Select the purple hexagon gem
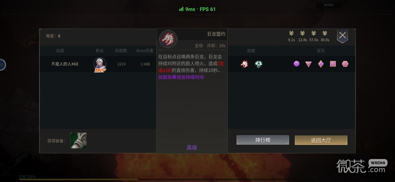The width and height of the screenshot is (395, 182). pyautogui.click(x=345, y=64)
